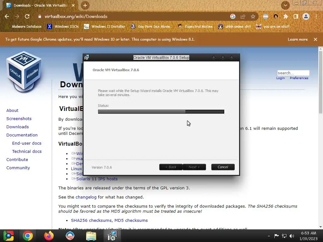Open the volume speaker tray icon
The width and height of the screenshot is (323, 242).
292,236
